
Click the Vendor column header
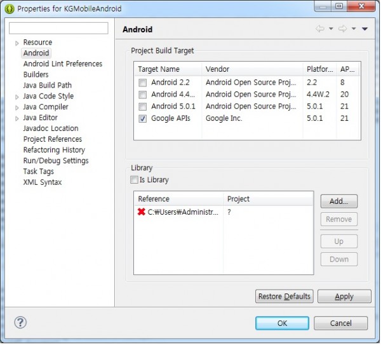(252, 69)
